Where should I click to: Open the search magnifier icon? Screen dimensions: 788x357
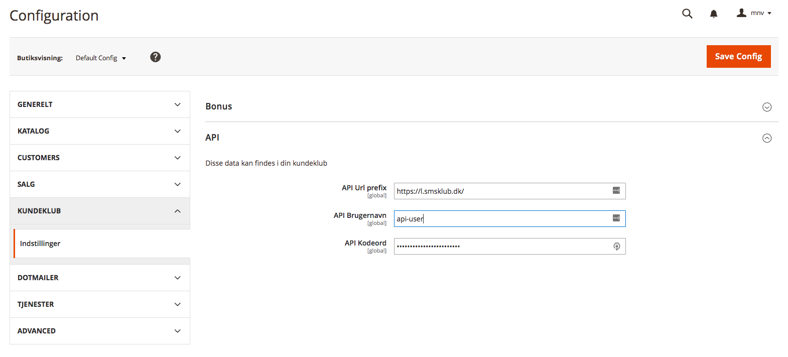(687, 14)
